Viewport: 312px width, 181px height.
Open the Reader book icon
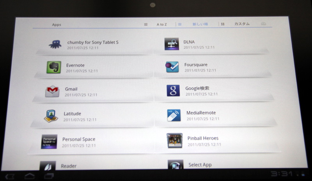click(48, 166)
